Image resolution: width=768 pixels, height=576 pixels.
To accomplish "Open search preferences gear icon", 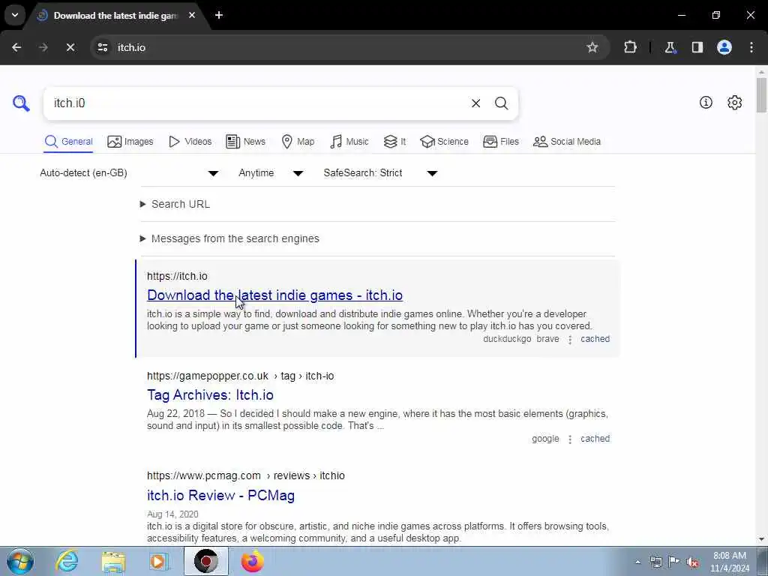I will tap(734, 102).
